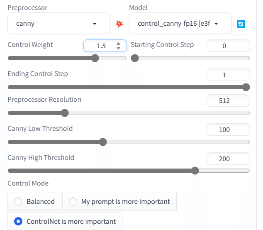Viewport: 263px width, 230px height.
Task: Click the Preprocessor Resolution slider handle
Action: [65, 113]
